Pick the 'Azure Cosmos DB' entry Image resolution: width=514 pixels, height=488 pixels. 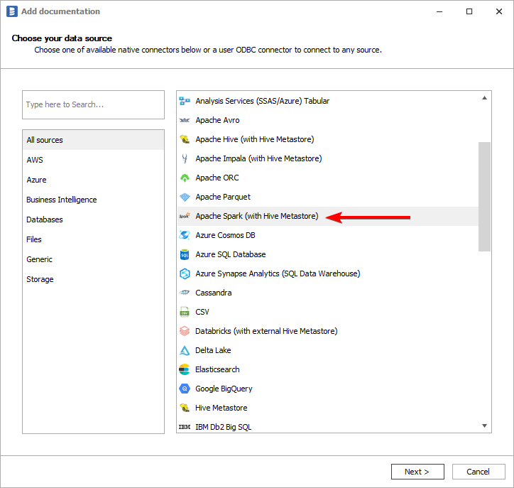[x=328, y=235]
